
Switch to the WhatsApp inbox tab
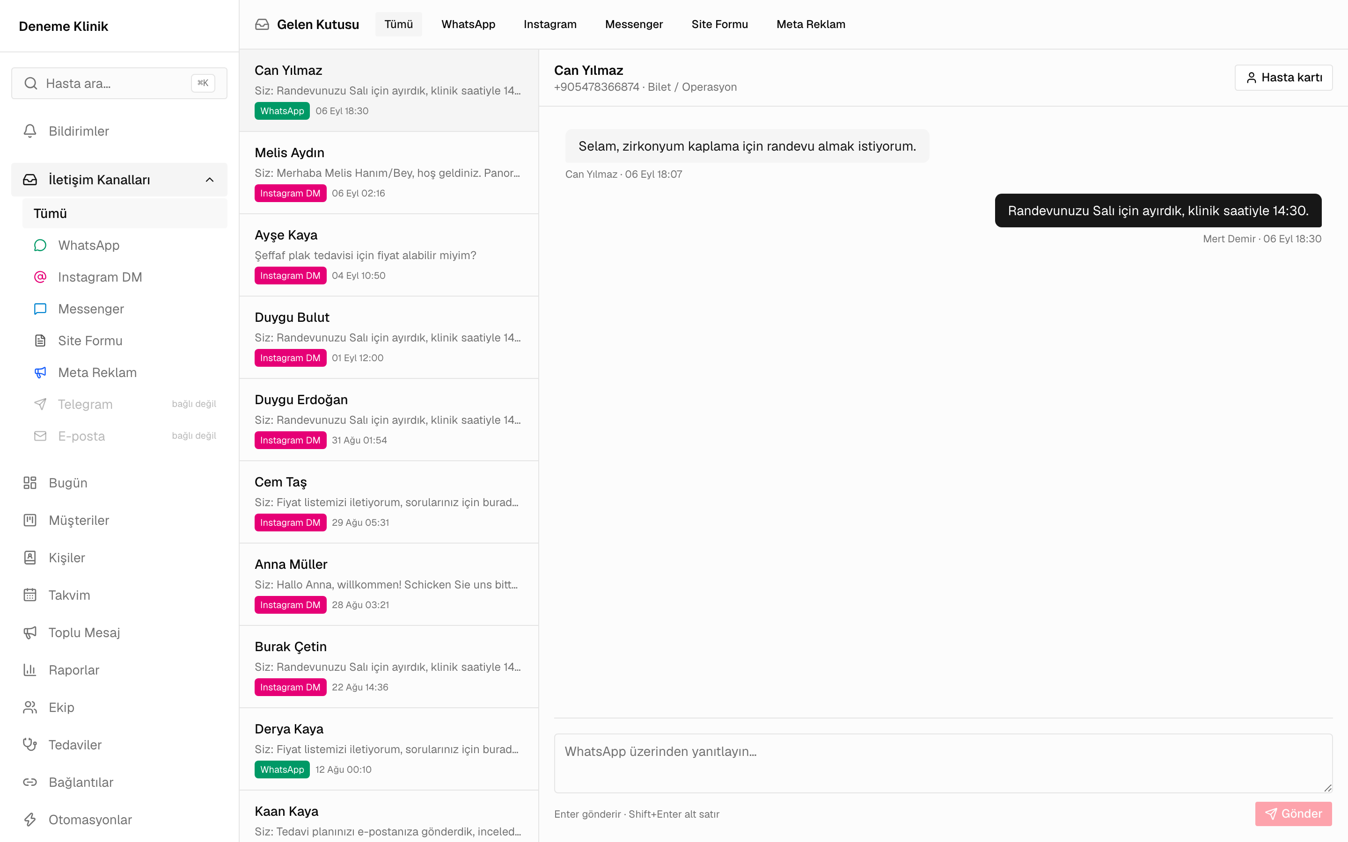(x=468, y=24)
